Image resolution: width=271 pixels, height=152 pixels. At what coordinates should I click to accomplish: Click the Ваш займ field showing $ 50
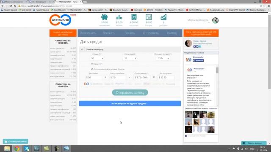tap(94, 78)
